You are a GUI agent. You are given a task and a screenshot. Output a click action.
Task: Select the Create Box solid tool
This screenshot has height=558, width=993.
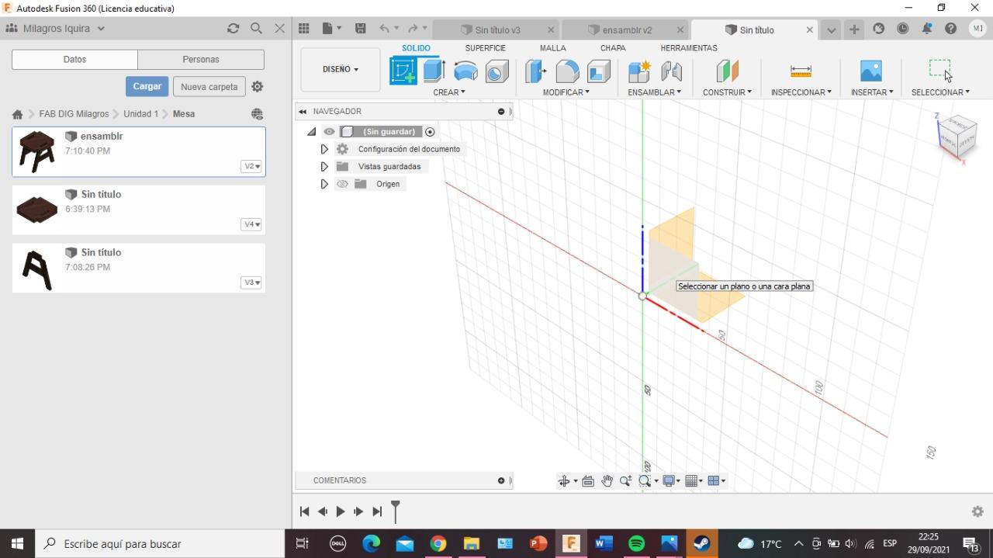click(x=434, y=71)
